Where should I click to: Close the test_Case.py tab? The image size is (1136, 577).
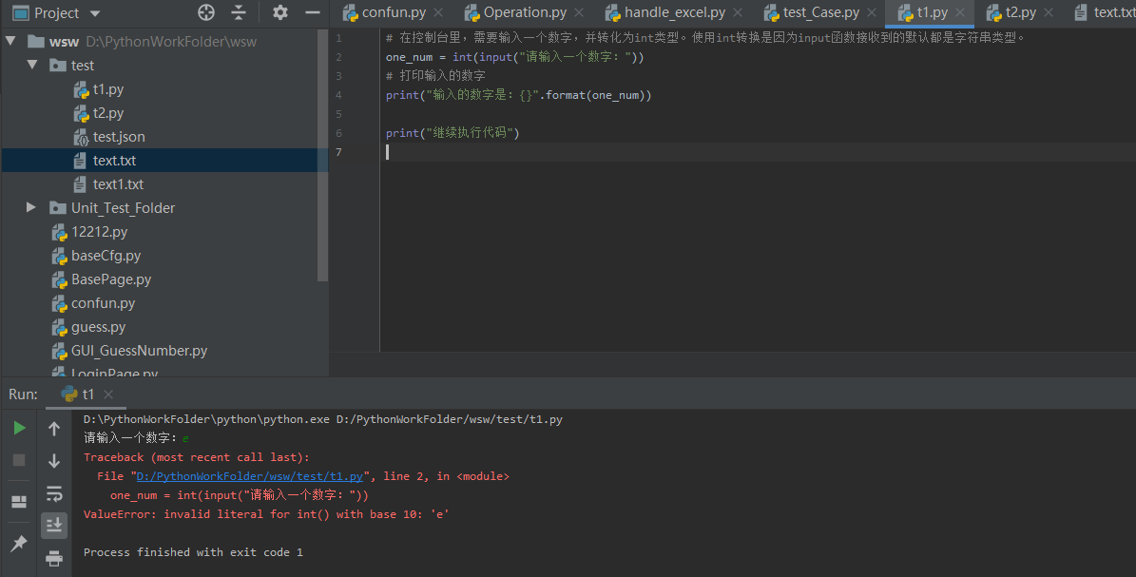[872, 12]
